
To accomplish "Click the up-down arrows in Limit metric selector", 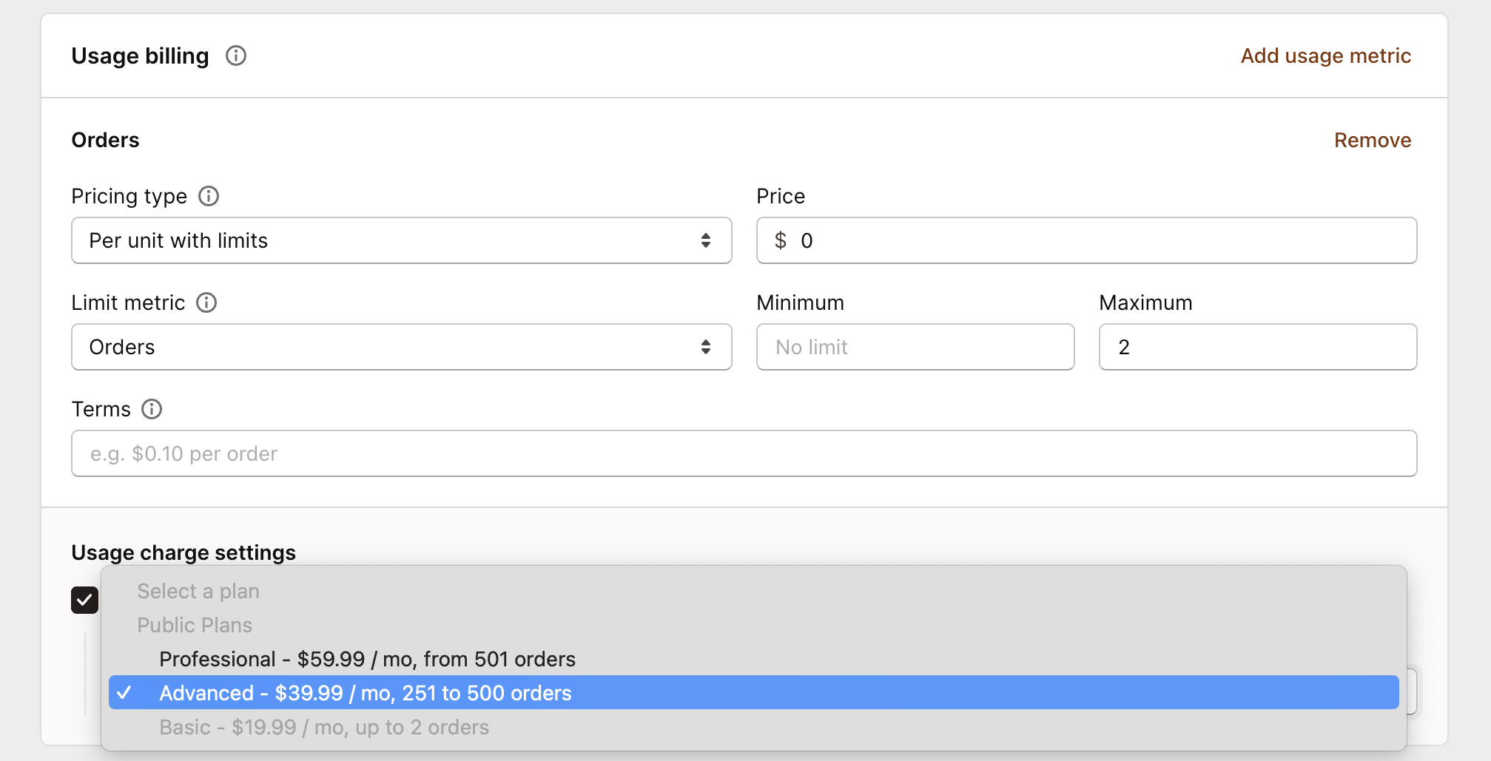I will pyautogui.click(x=705, y=347).
